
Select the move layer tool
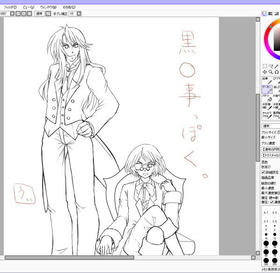(x=265, y=72)
